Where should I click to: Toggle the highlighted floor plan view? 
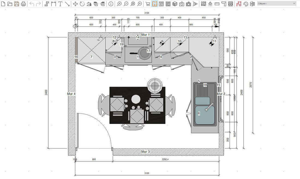(155, 4)
